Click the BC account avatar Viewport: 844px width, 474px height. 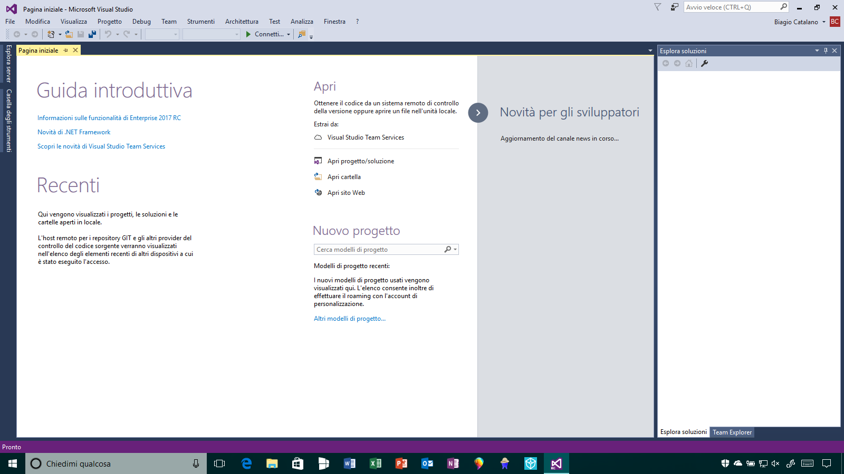point(835,22)
